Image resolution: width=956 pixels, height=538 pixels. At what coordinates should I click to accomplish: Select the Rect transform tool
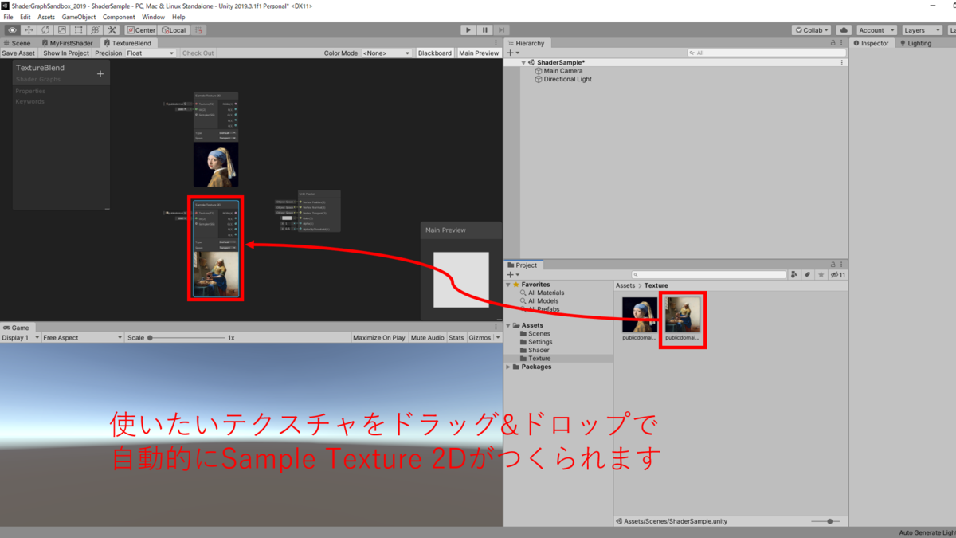tap(79, 30)
